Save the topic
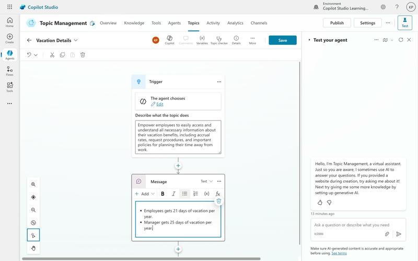 click(x=283, y=40)
